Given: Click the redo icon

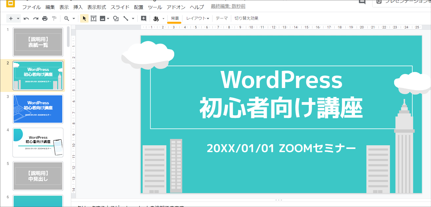Looking at the screenshot, I should [x=36, y=18].
